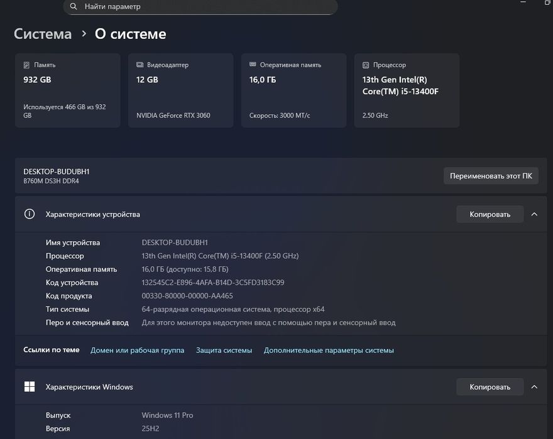Click the breadcrumb arrow after Система
The width and height of the screenshot is (553, 439).
click(x=84, y=34)
